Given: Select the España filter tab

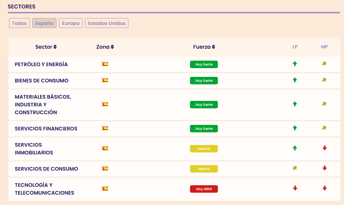Looking at the screenshot, I should [x=44, y=23].
